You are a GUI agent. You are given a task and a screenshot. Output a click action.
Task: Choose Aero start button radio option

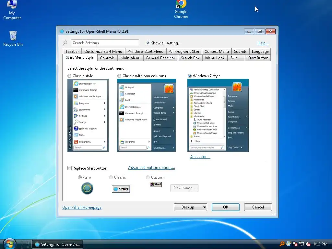coord(80,177)
